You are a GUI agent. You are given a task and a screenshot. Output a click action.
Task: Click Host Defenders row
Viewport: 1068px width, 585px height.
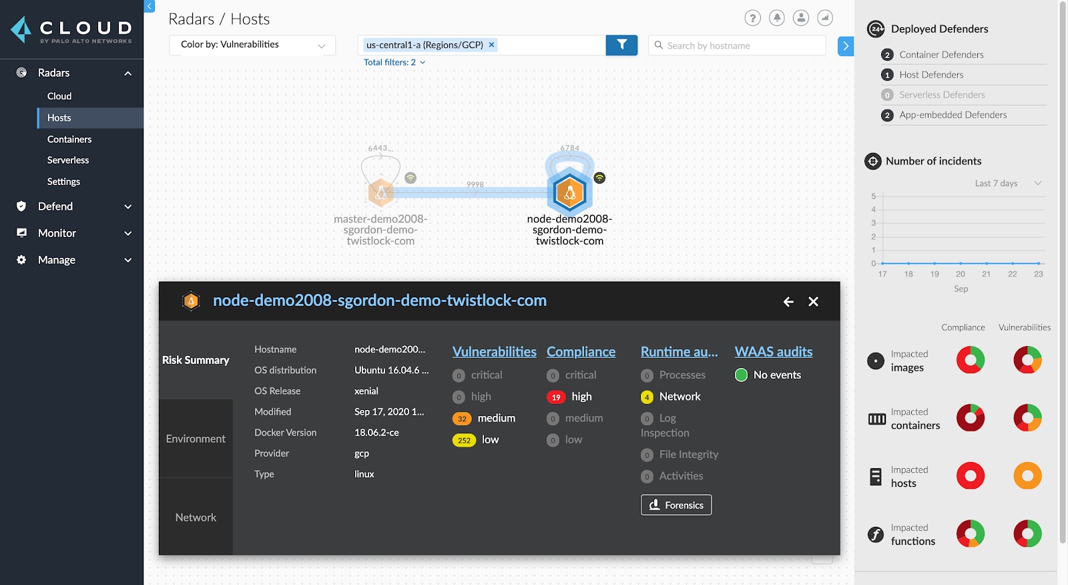[964, 75]
